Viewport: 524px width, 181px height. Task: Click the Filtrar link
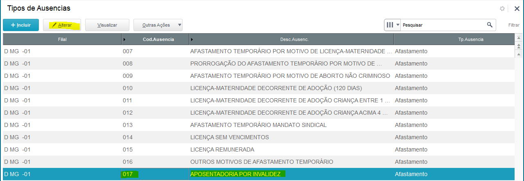tap(514, 25)
